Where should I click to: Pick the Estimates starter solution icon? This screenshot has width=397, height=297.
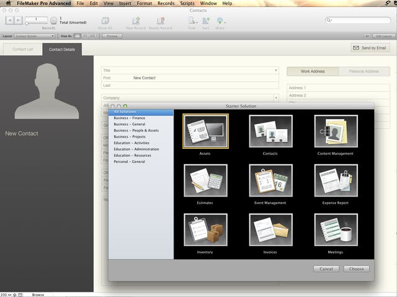coord(205,180)
